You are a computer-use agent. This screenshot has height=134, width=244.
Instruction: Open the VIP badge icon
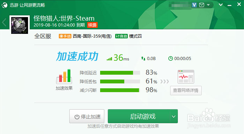coord(194,5)
